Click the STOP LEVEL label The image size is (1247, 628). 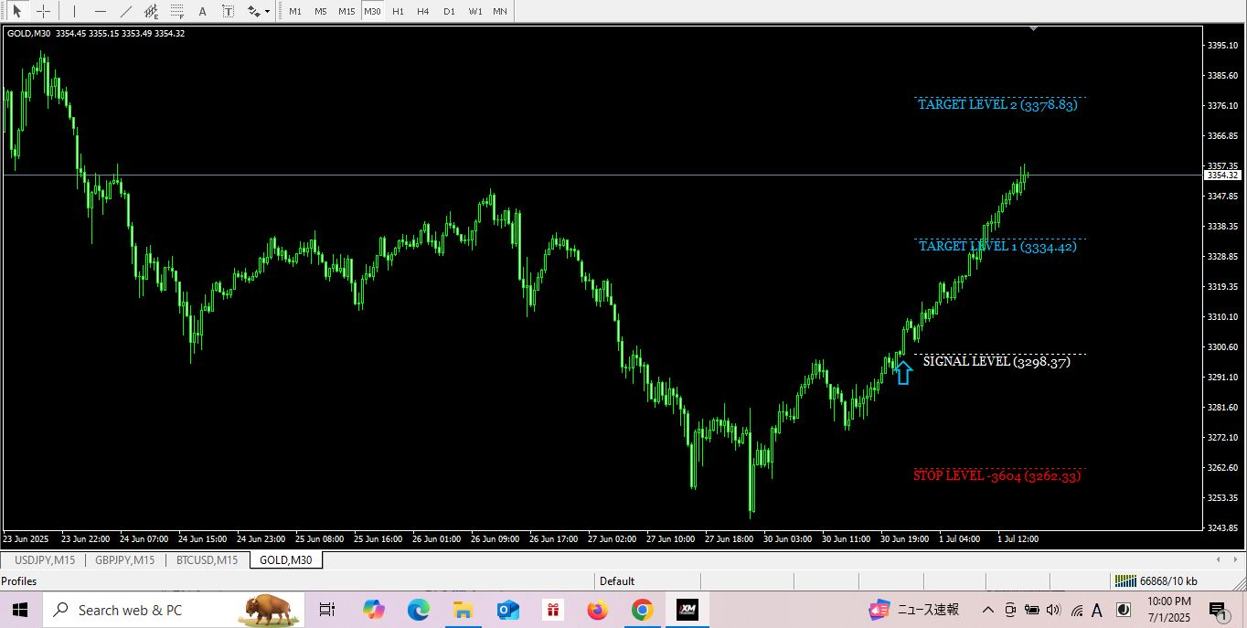pyautogui.click(x=997, y=475)
